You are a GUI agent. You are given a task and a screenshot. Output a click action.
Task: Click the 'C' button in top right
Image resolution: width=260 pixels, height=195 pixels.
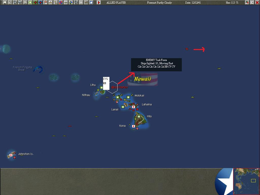pyautogui.click(x=252, y=3)
